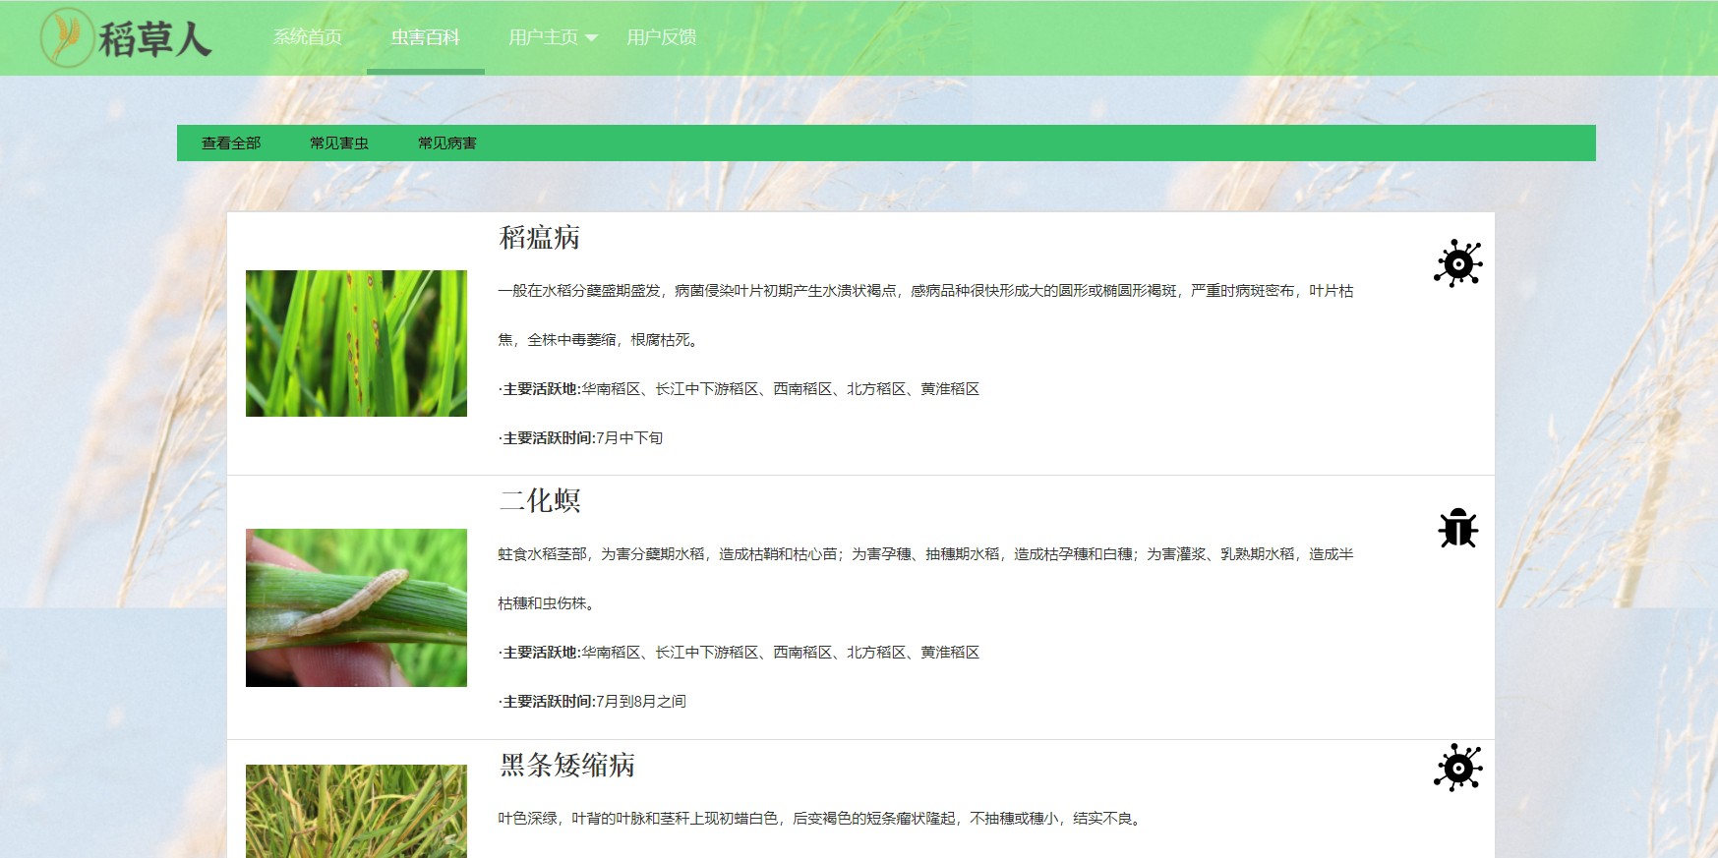
Task: Click the bug pest icon beside 二化螟
Action: [1457, 528]
